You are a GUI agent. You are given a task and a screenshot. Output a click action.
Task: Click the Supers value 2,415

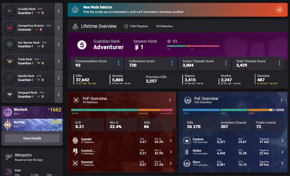click(190, 80)
